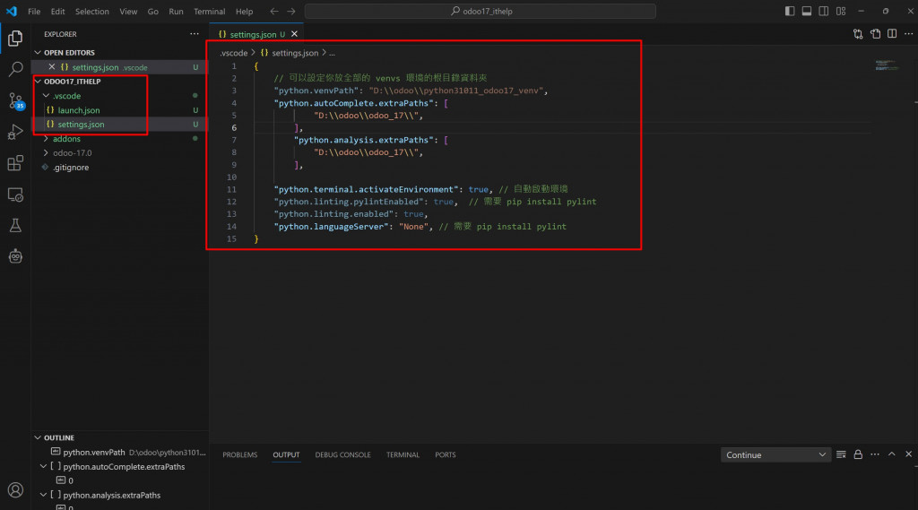
Task: Select python.venvPath in the Outline
Action: click(93, 452)
